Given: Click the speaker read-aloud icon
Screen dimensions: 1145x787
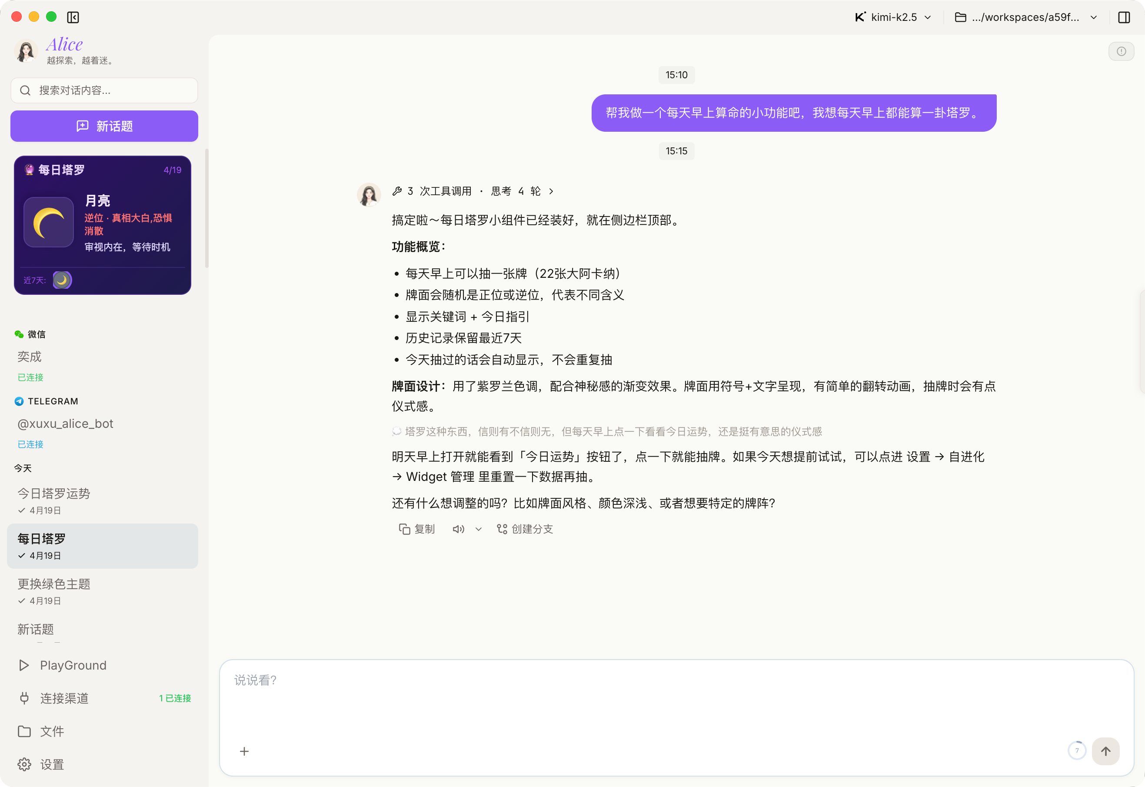Looking at the screenshot, I should [x=458, y=529].
